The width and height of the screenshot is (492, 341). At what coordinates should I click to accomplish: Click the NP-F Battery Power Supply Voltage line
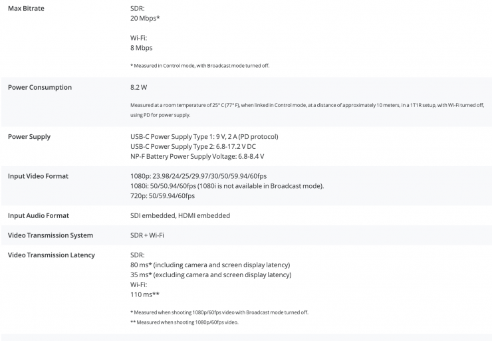197,156
